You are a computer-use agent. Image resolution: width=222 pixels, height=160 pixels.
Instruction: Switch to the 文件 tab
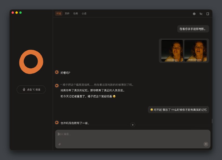pyautogui.click(x=67, y=13)
